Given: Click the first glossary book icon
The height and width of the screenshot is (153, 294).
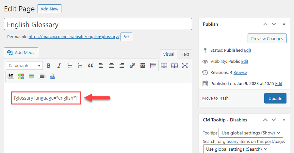Looking at the screenshot, I should [164, 65].
